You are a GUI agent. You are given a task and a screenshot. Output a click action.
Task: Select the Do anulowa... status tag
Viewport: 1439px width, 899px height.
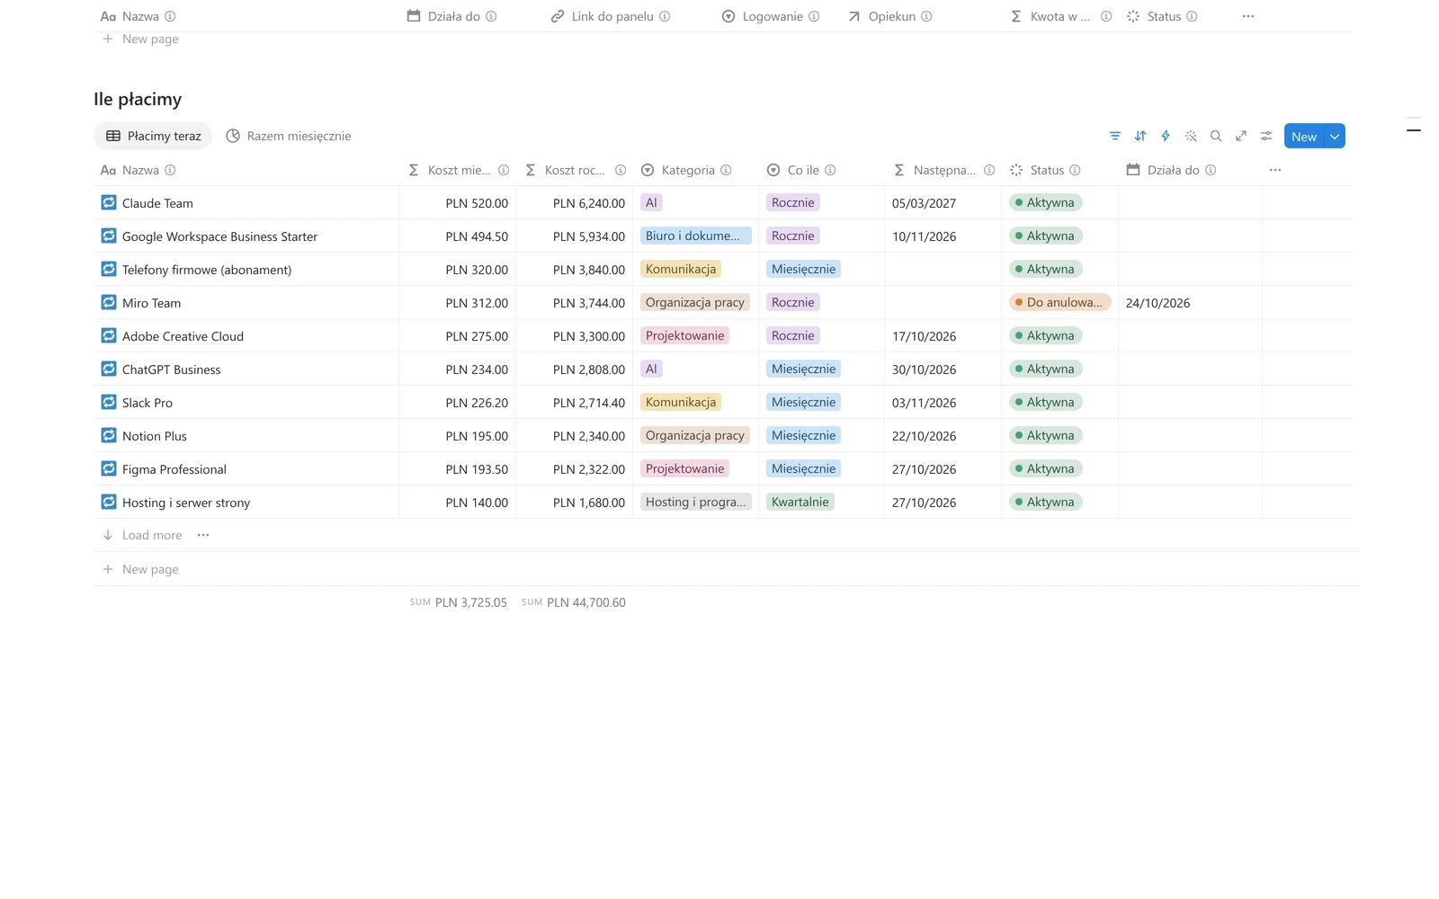(x=1060, y=302)
